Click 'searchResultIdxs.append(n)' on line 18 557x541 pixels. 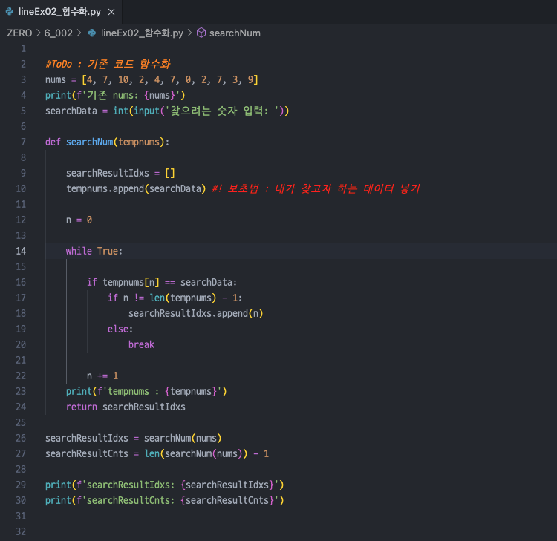[196, 313]
